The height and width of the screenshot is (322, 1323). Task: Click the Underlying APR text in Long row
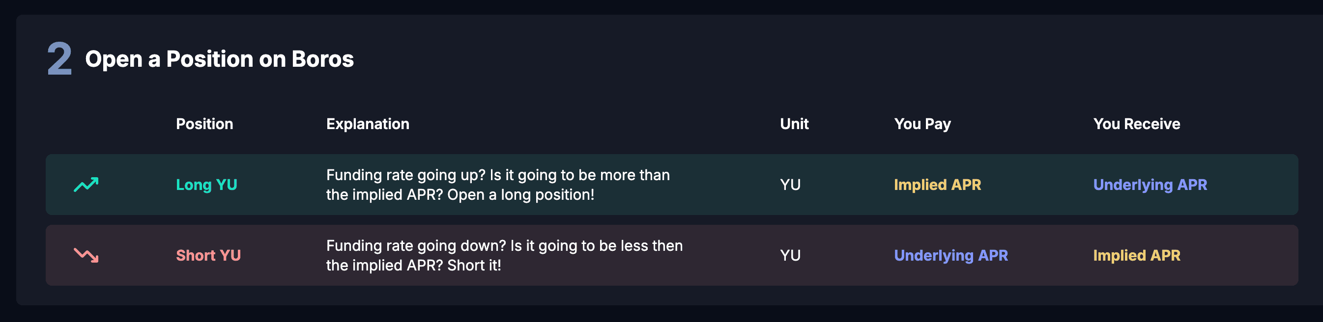pyautogui.click(x=1150, y=185)
